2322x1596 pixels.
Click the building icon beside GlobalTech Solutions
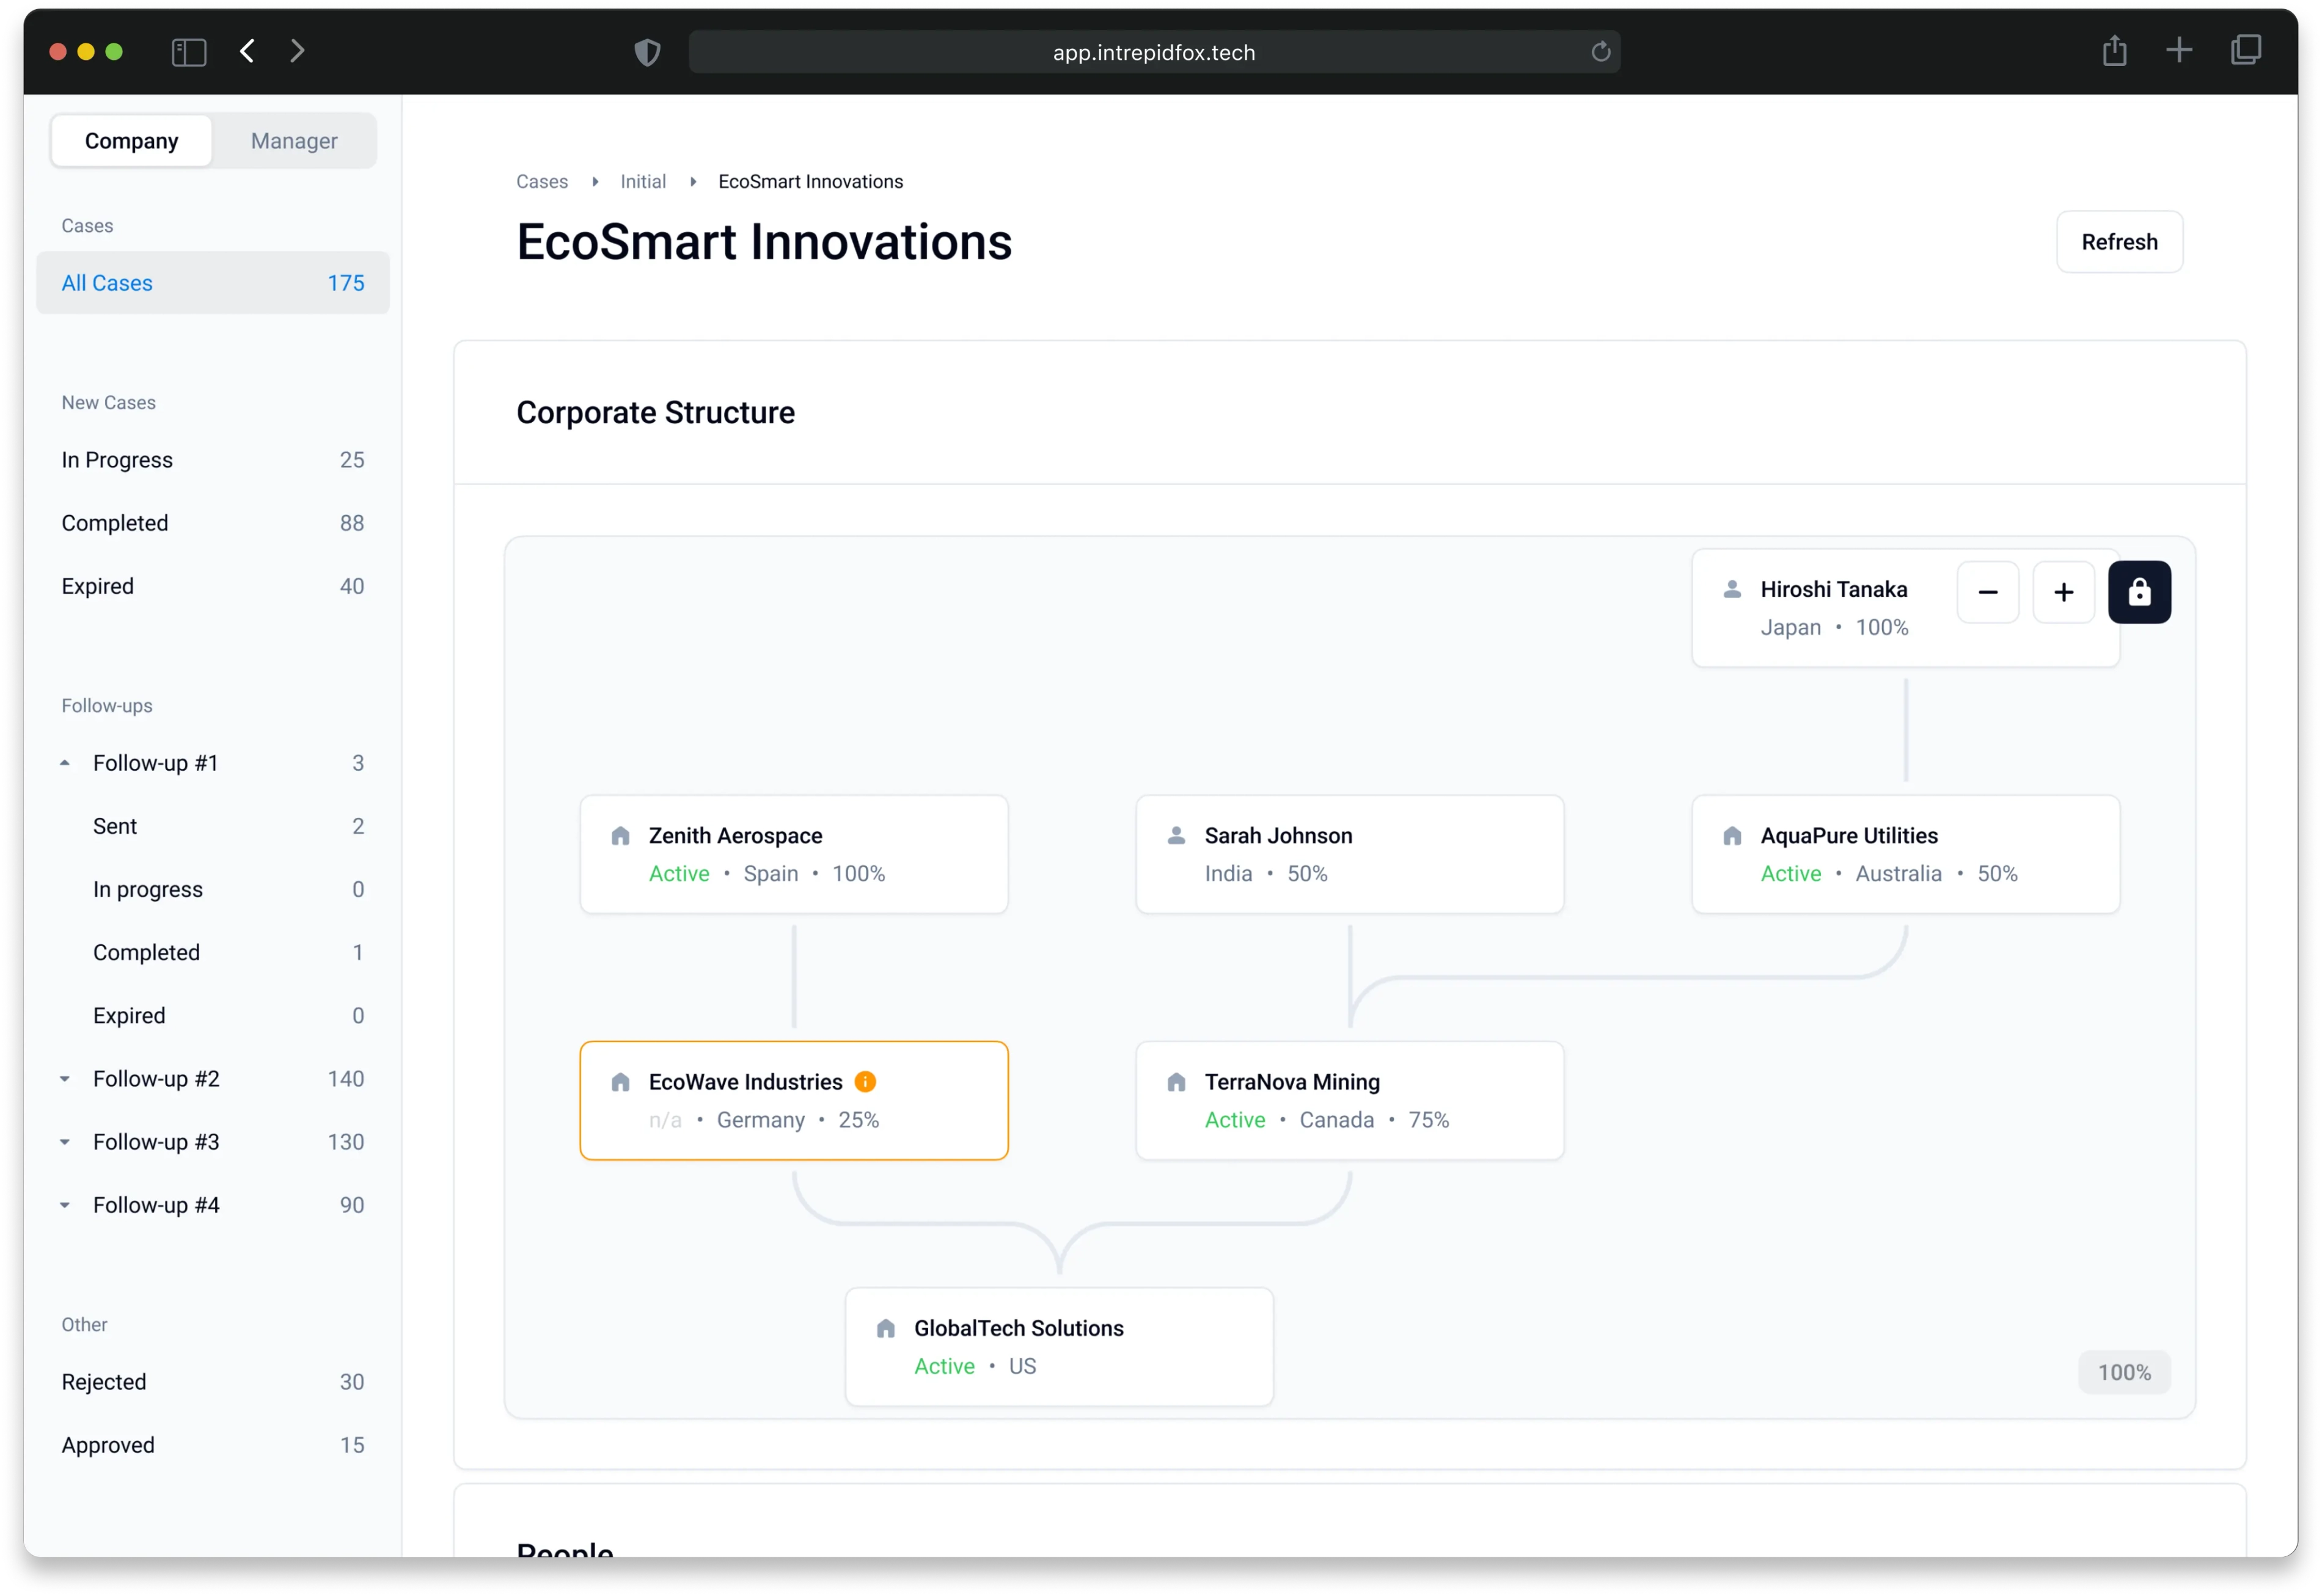[885, 1327]
